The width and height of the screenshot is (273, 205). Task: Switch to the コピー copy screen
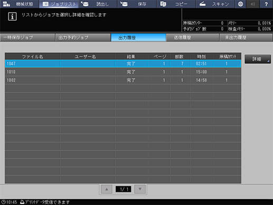176,4
